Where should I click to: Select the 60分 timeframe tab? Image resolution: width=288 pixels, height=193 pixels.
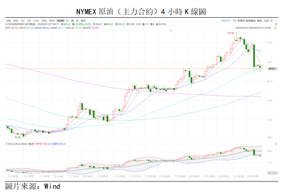52,20
